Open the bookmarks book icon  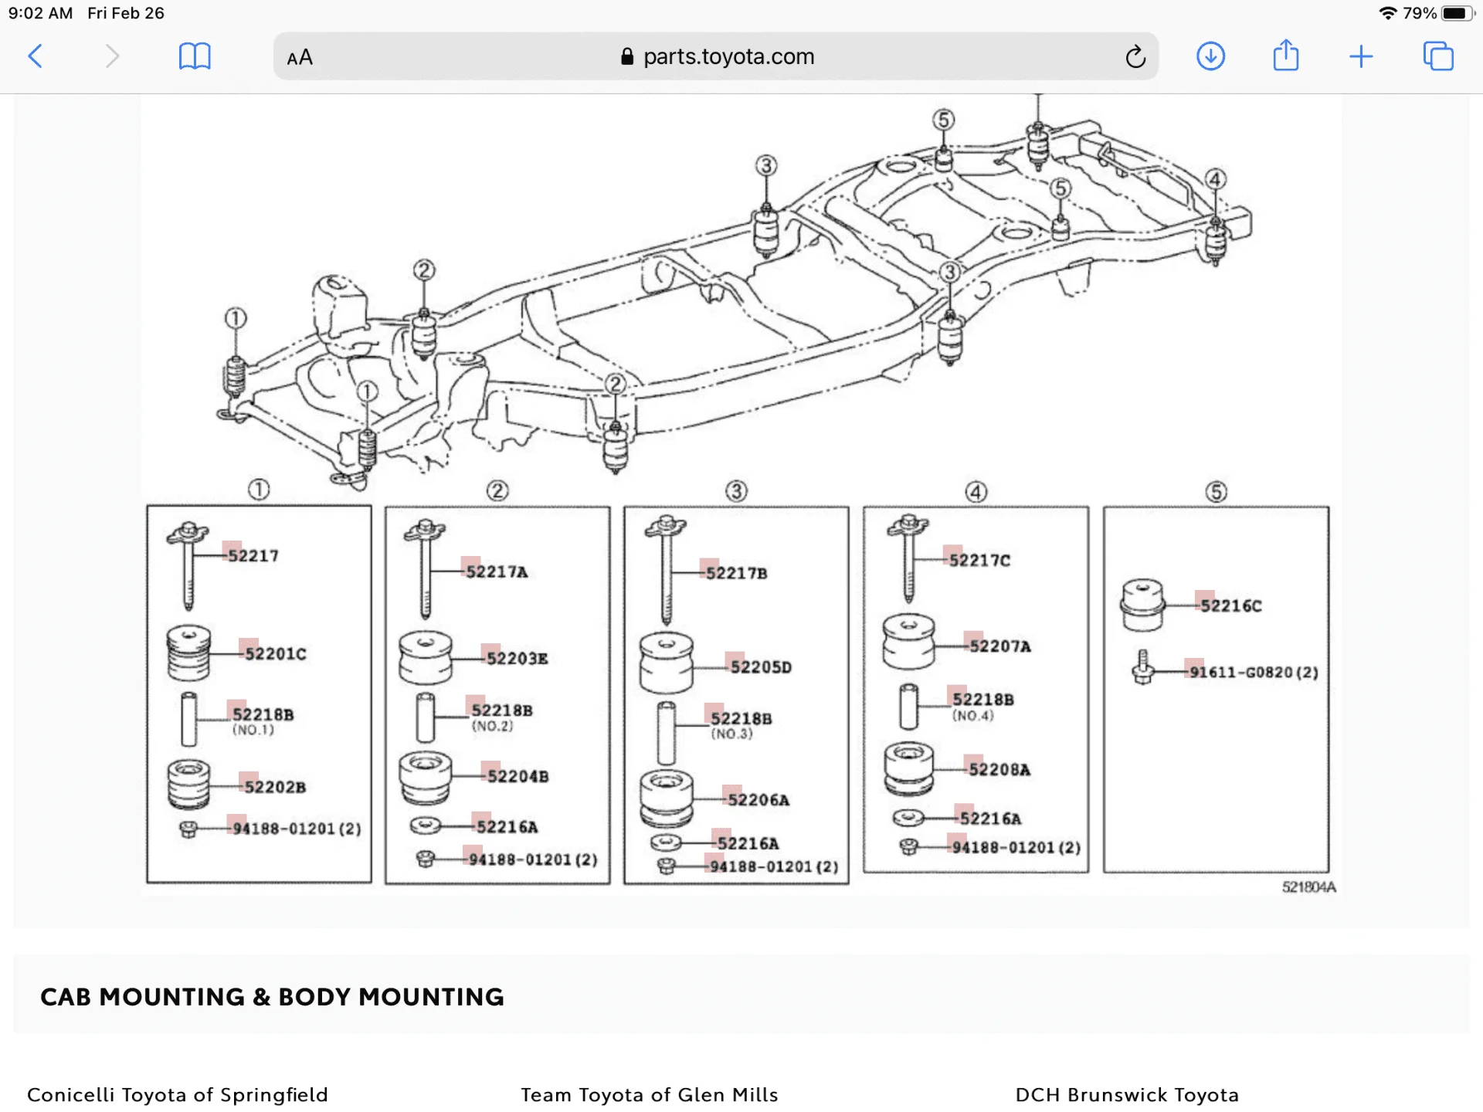195,56
